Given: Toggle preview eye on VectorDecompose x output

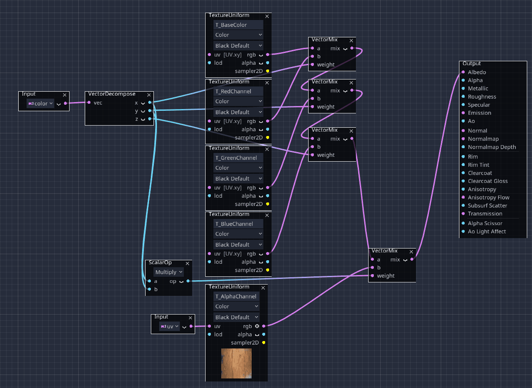Looking at the screenshot, I should (143, 103).
